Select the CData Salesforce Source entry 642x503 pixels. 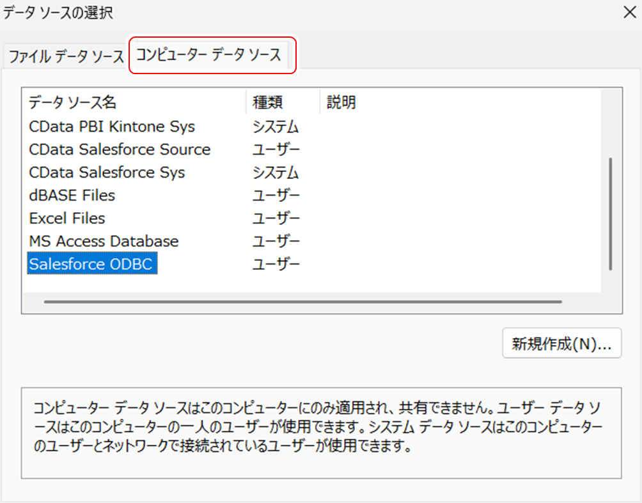[x=119, y=150]
